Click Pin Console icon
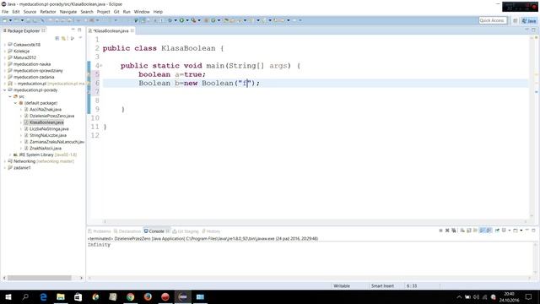540x304 pixels. pos(497,231)
